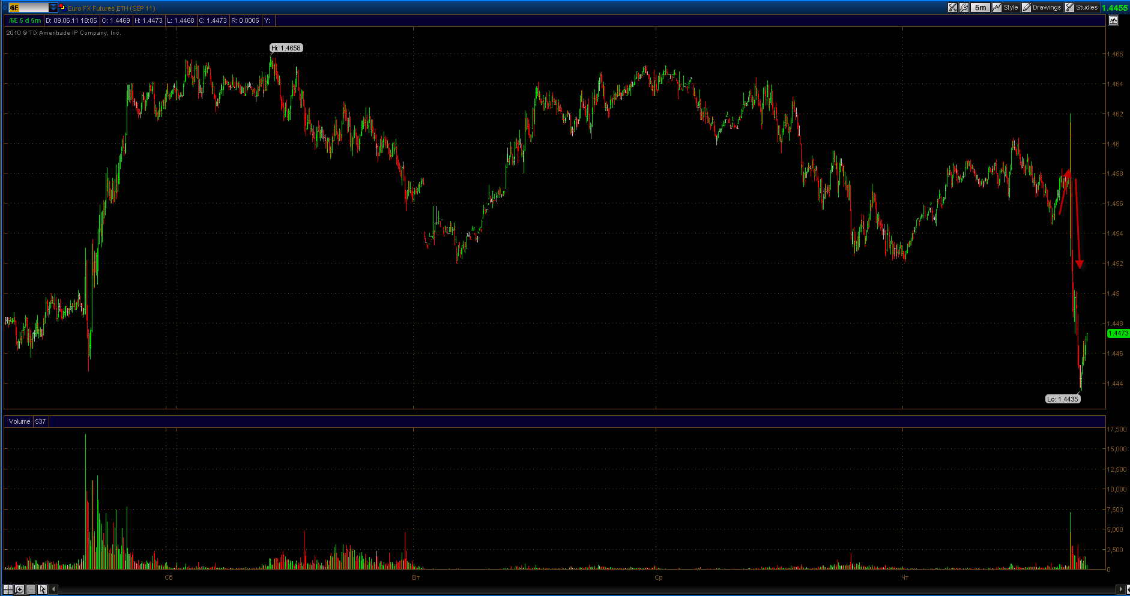Click the colored link squares icon
The image size is (1130, 596).
(x=62, y=8)
